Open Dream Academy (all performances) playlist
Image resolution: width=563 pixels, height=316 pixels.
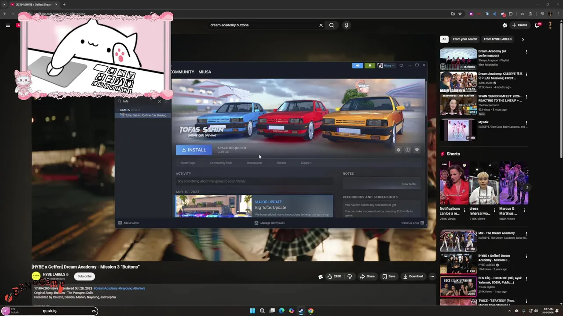click(458, 59)
